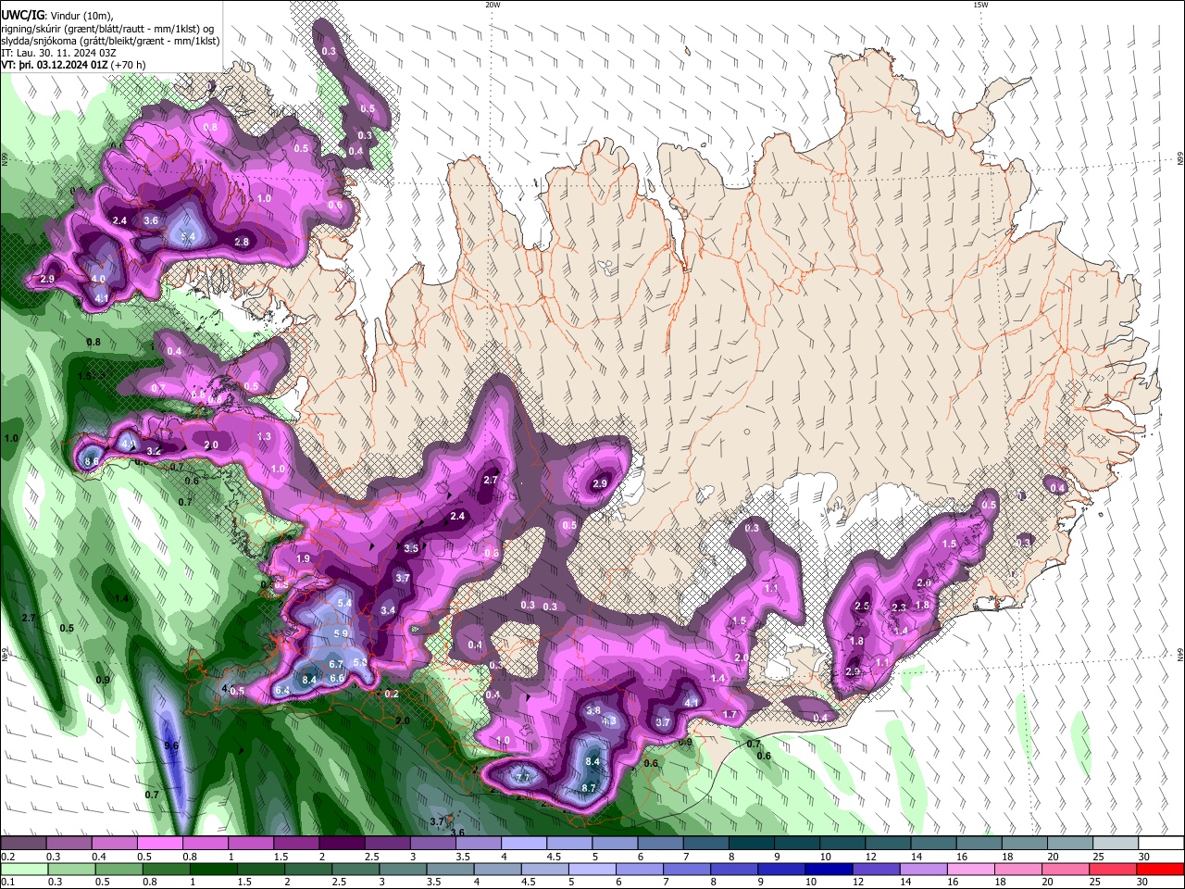This screenshot has height=889, width=1185.
Task: Click the bright magenta 0.5–0.8 upper scale swatch
Action: [x=159, y=843]
